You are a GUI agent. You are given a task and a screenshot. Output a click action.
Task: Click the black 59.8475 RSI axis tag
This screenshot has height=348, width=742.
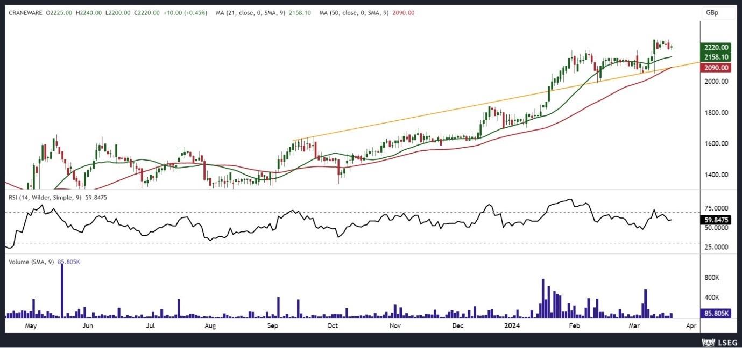(x=717, y=220)
